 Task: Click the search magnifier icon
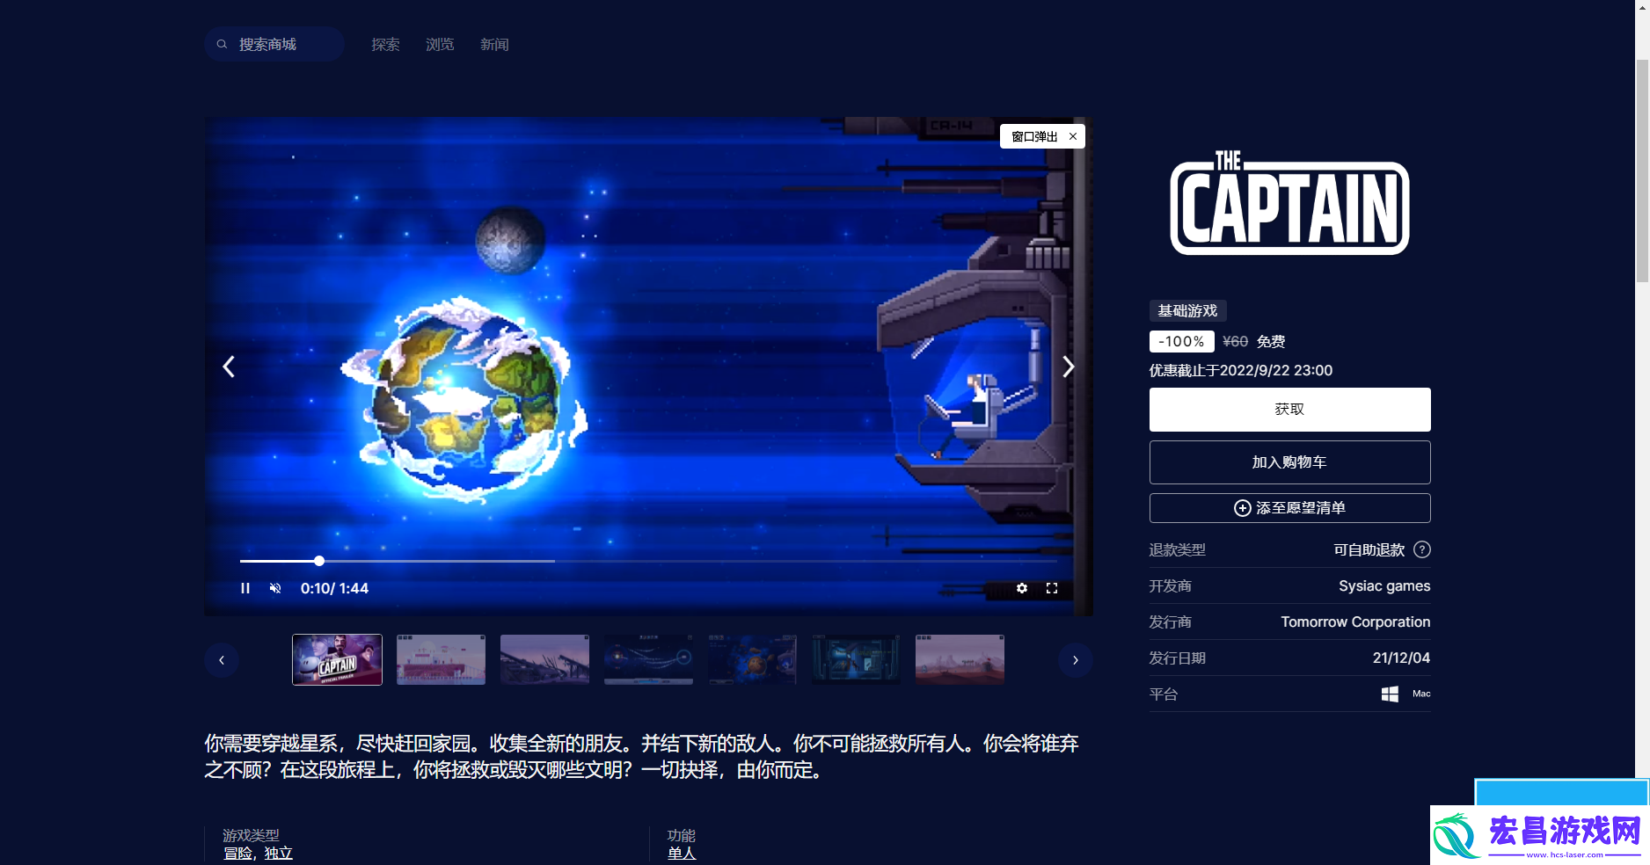point(222,44)
